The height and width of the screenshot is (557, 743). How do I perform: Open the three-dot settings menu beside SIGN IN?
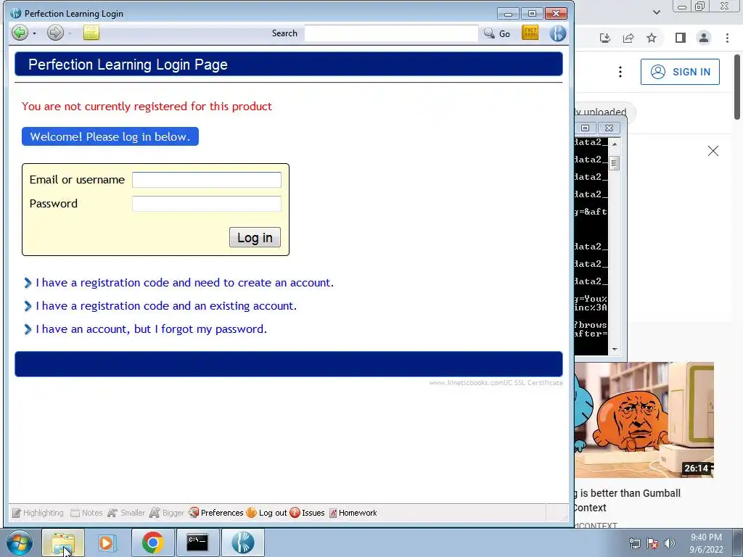point(620,72)
